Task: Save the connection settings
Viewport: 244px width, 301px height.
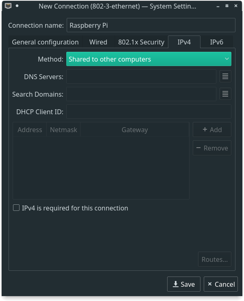Action: pyautogui.click(x=183, y=284)
